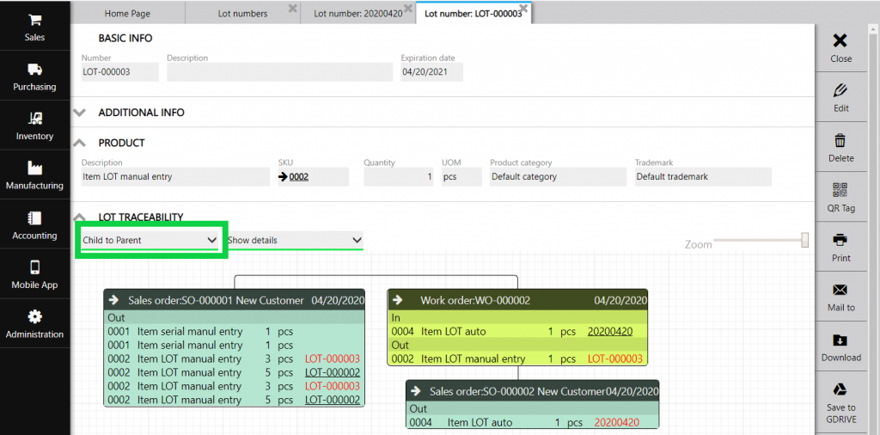Open the Sales module in sidebar
Viewport: 880px width, 435px height.
(x=34, y=27)
